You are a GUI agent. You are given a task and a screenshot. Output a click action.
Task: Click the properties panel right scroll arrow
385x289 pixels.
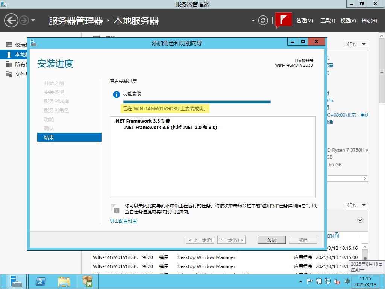[x=365, y=179]
